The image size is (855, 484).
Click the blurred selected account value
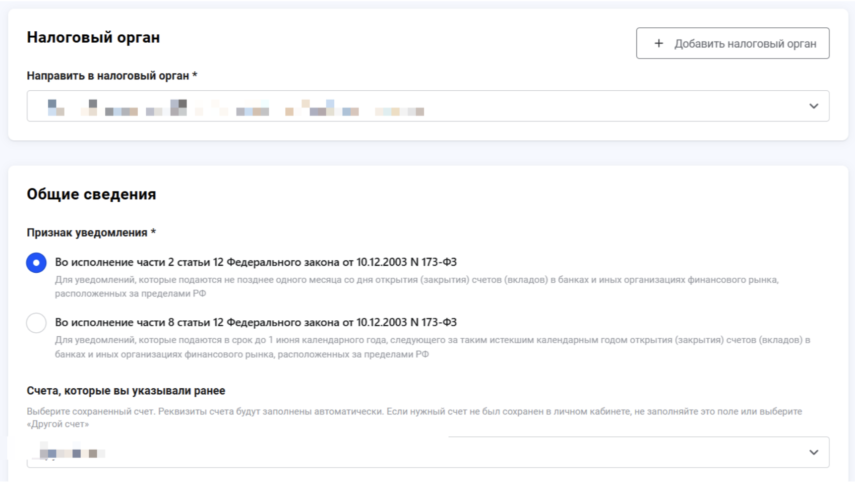click(72, 452)
